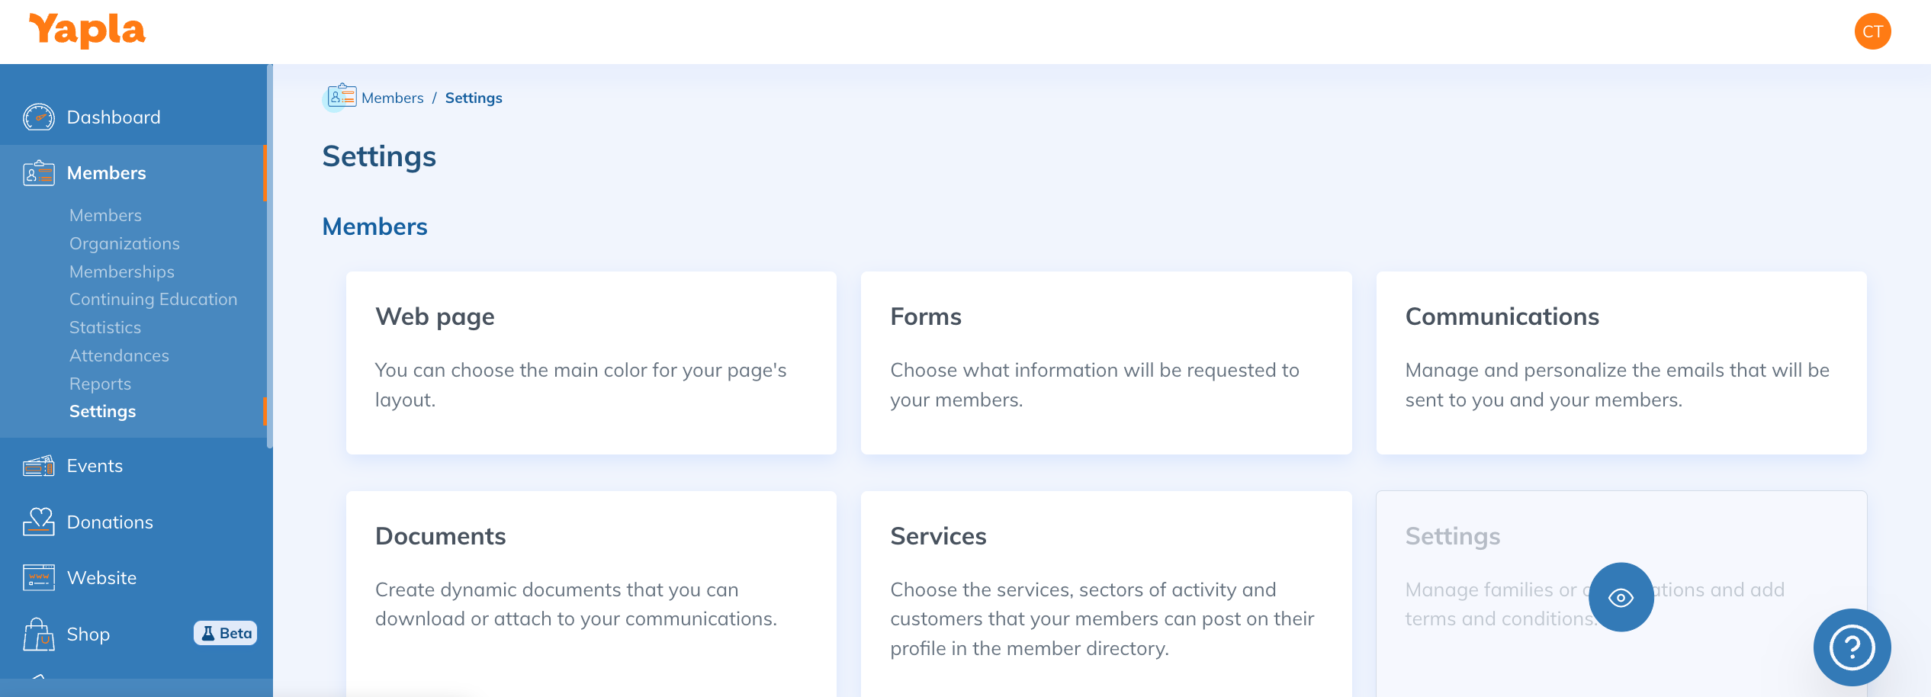Click the Members breadcrumb link
The height and width of the screenshot is (697, 1931).
pos(392,98)
